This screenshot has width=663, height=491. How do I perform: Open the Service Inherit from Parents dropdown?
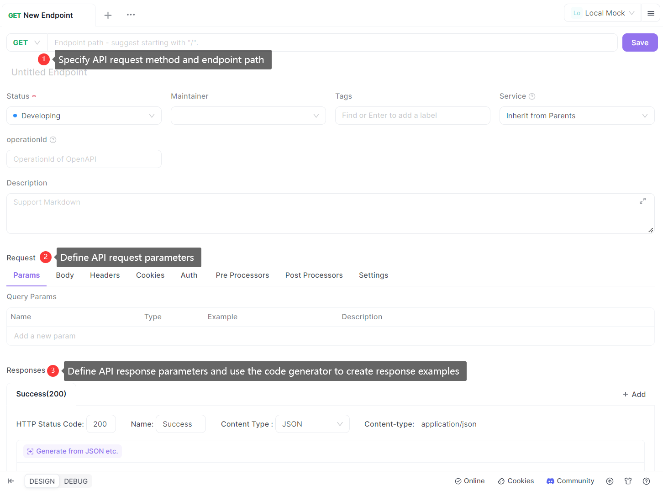tap(577, 116)
